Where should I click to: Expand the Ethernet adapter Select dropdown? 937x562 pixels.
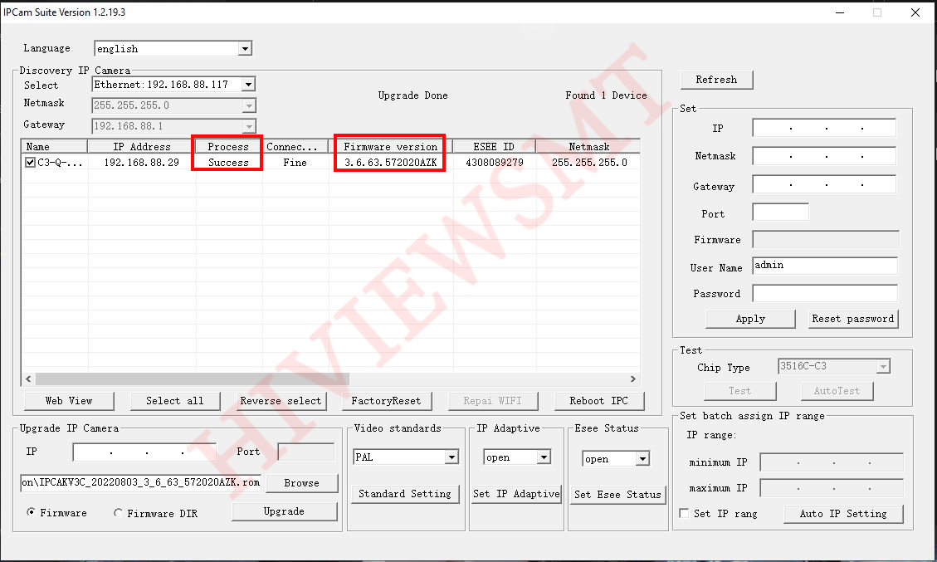point(248,85)
